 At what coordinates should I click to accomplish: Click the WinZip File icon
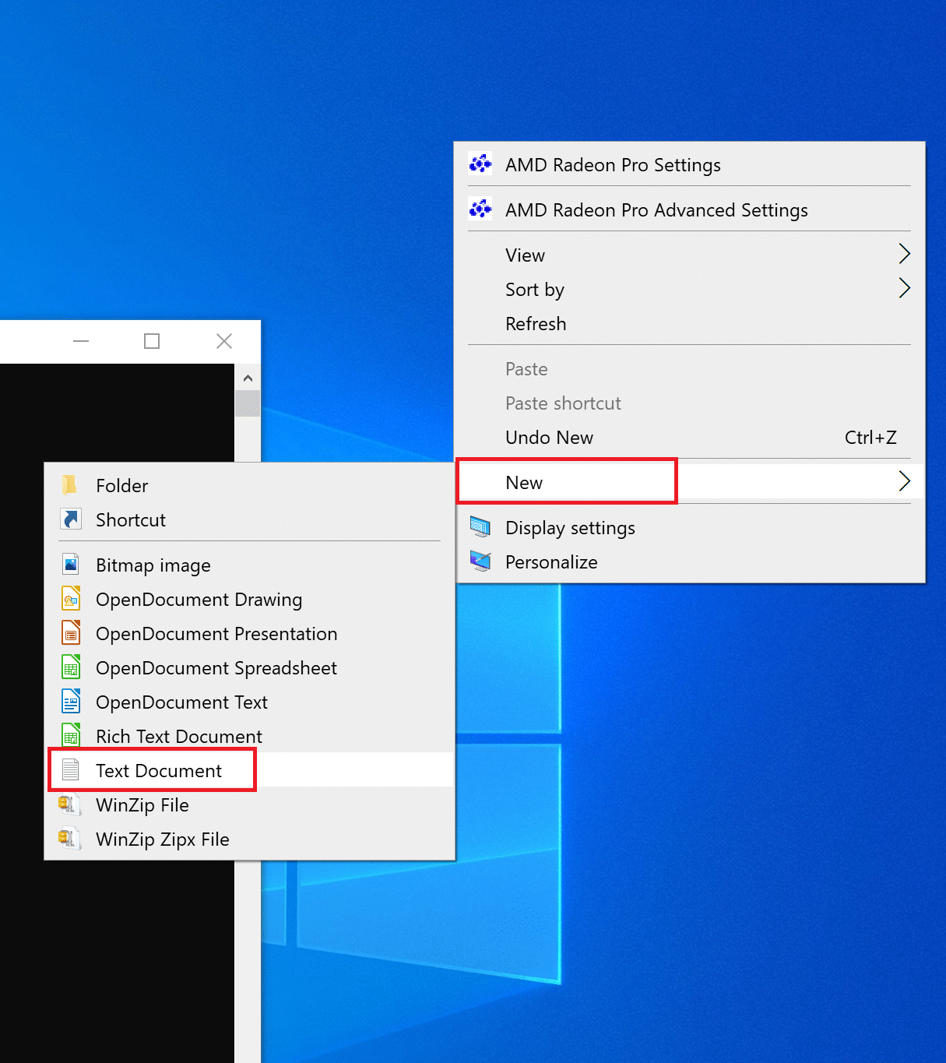pyautogui.click(x=69, y=804)
